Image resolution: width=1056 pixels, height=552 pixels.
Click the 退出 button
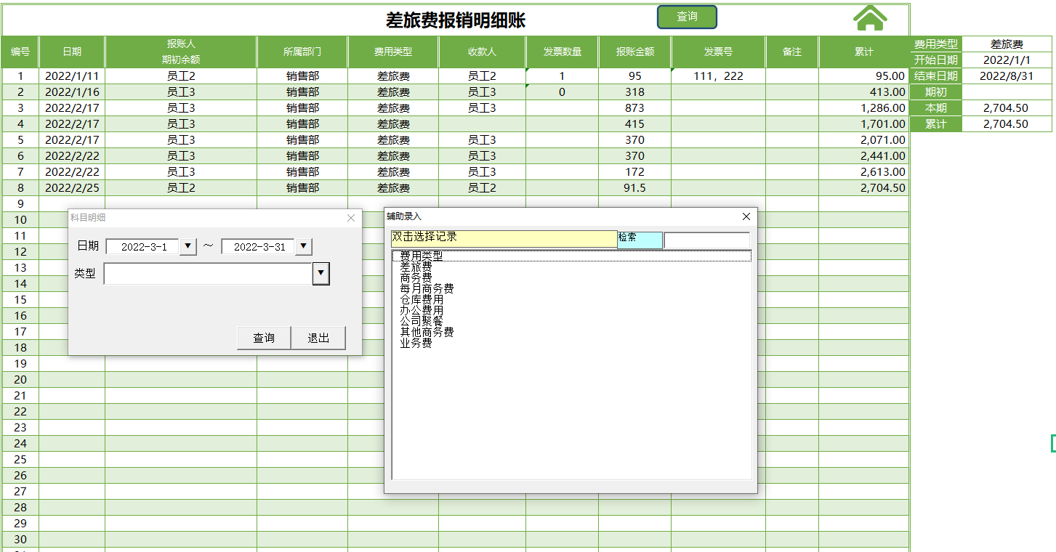coord(318,338)
